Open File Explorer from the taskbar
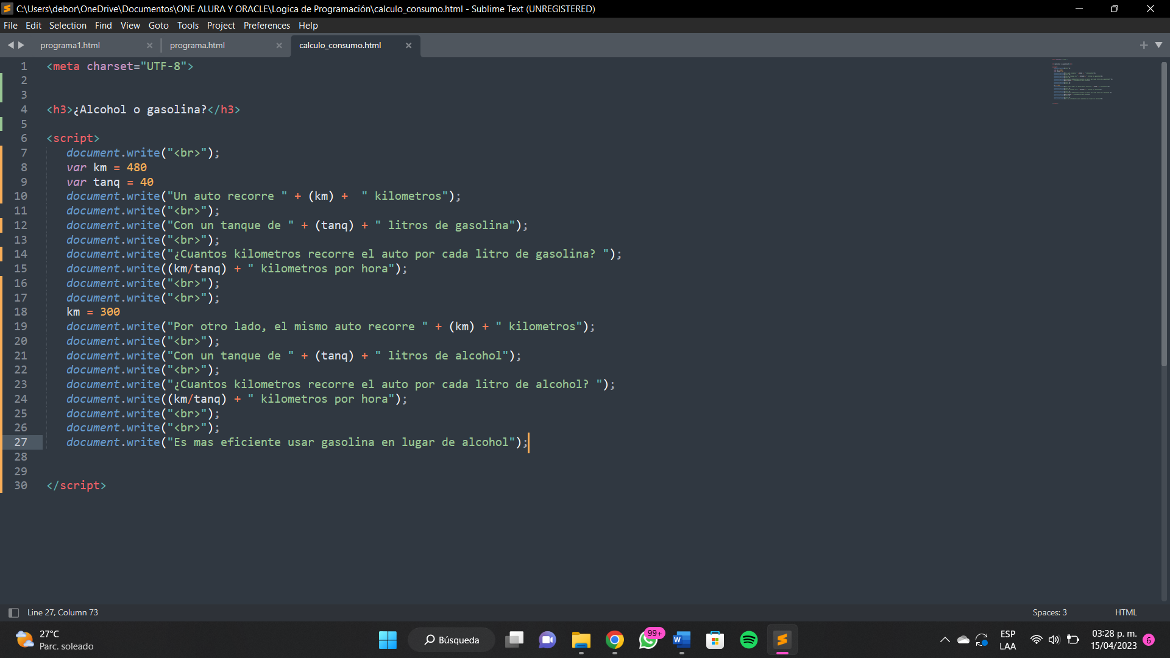1170x658 pixels. coord(581,640)
